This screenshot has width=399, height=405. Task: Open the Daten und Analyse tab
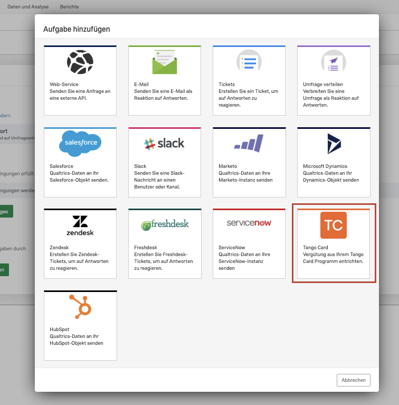(x=28, y=7)
